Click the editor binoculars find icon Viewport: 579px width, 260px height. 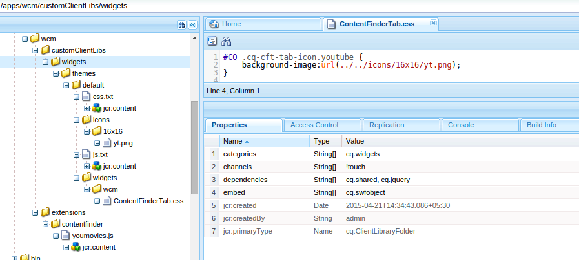(226, 41)
